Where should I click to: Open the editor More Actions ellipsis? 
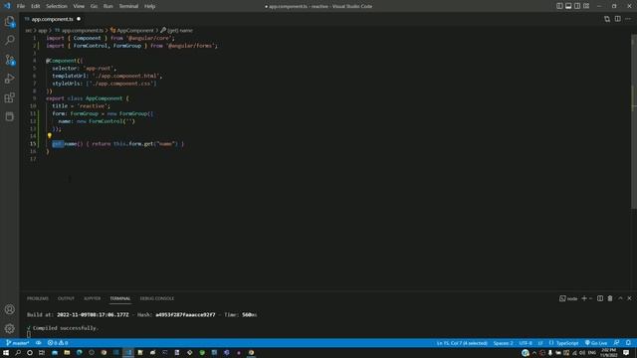[628, 19]
